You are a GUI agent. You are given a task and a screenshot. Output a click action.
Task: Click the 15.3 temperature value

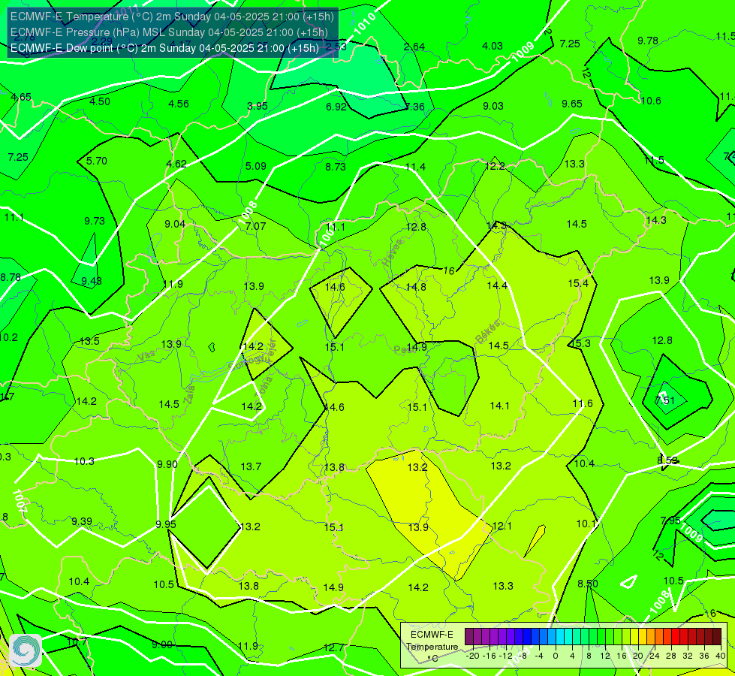pos(580,343)
